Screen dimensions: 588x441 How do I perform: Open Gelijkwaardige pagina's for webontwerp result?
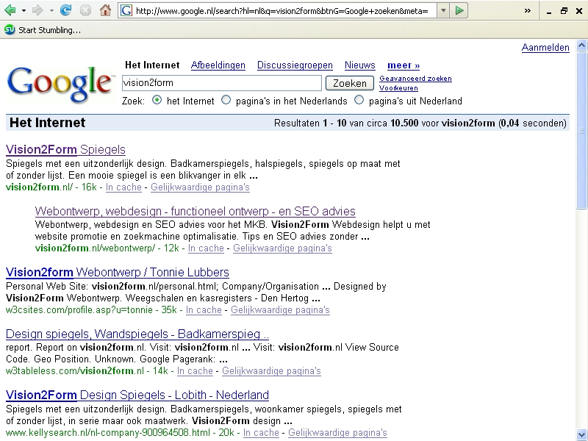282,248
